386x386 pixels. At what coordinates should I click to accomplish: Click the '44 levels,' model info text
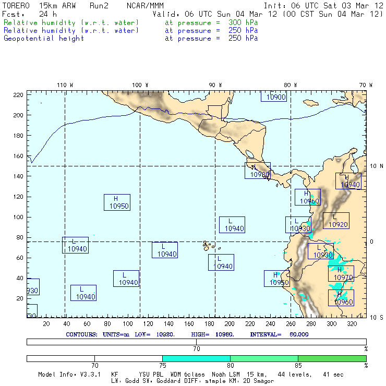(x=295, y=375)
